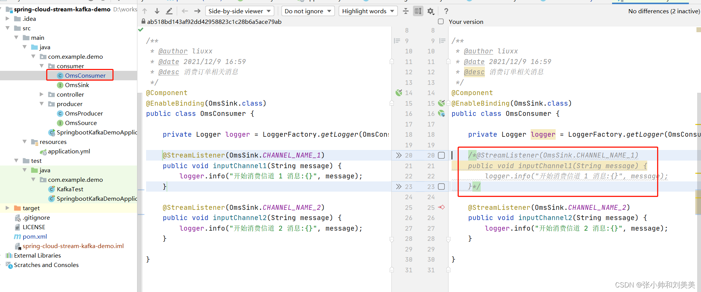Click fold marker icon beside right line 9

click(442, 41)
